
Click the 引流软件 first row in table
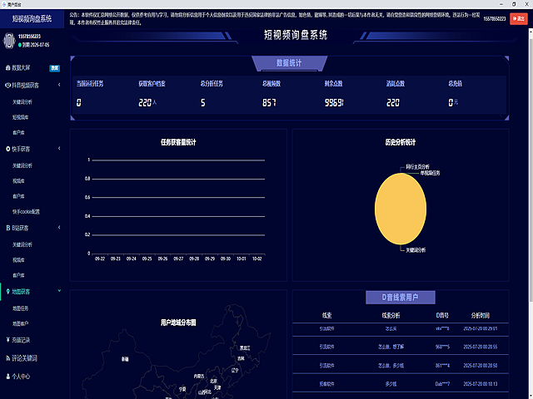[x=326, y=330]
